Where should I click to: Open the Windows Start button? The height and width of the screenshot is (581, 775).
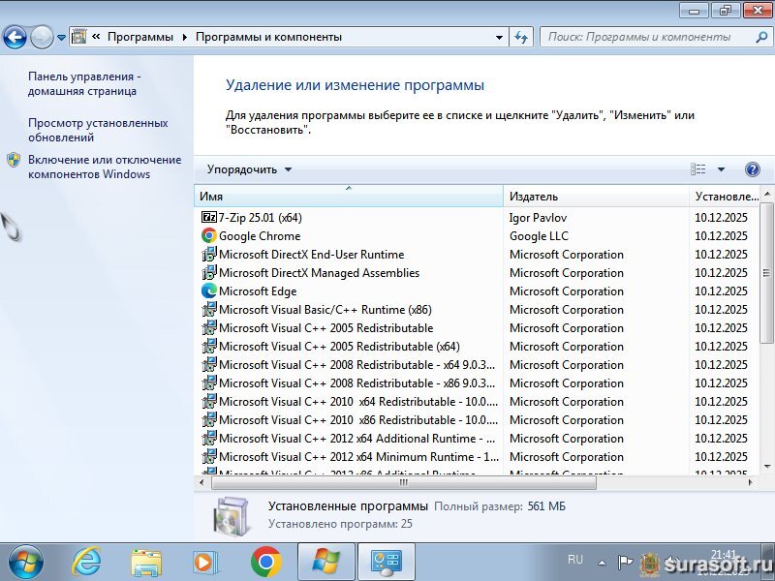point(26,563)
